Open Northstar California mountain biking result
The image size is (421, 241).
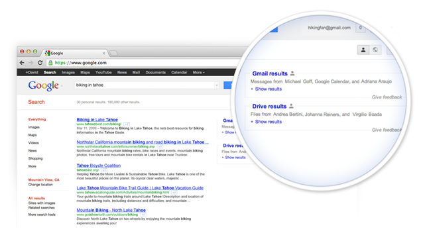tap(143, 142)
